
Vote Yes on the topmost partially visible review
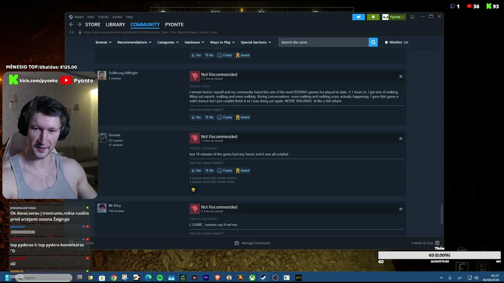(196, 55)
